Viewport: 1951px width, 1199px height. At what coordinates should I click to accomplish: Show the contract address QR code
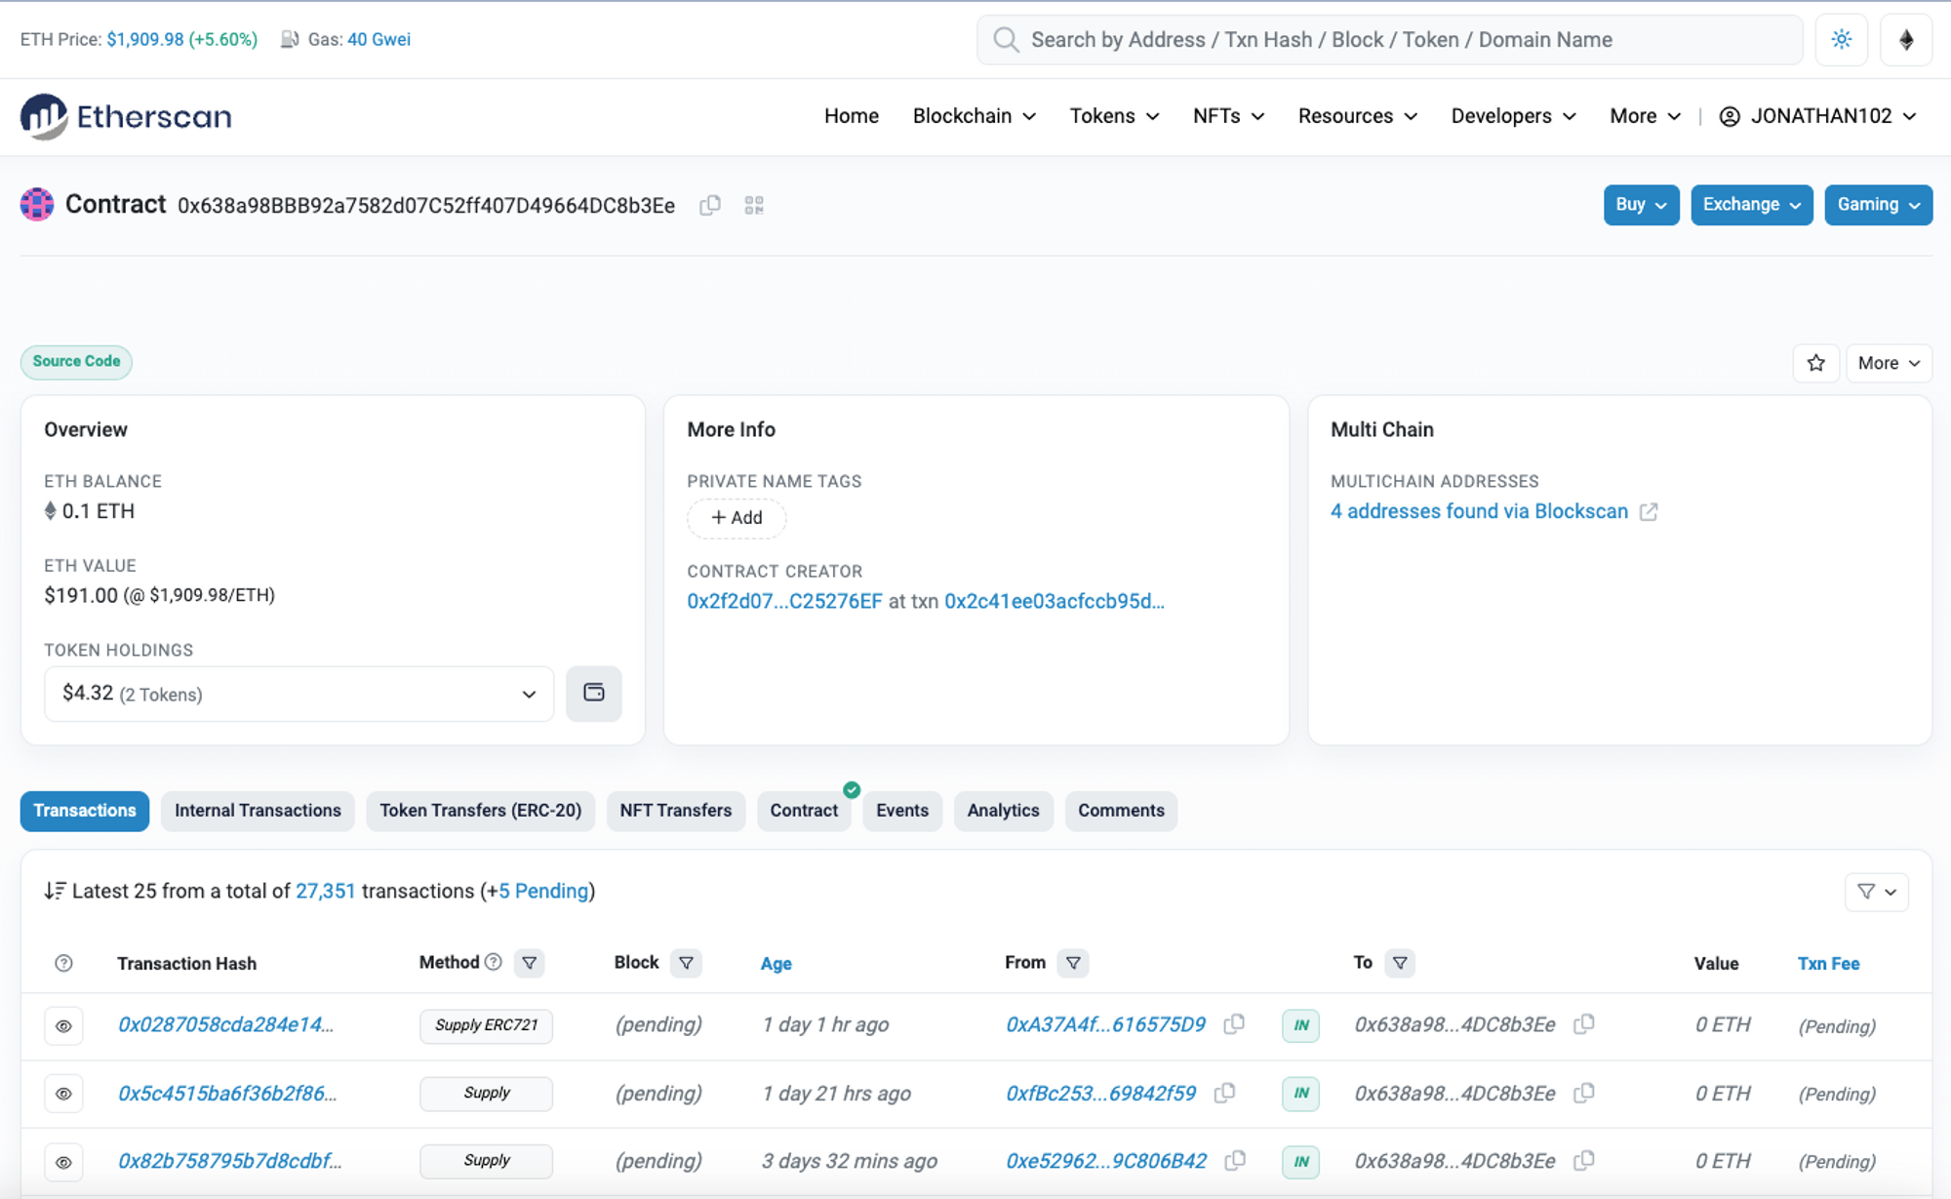[x=754, y=205]
